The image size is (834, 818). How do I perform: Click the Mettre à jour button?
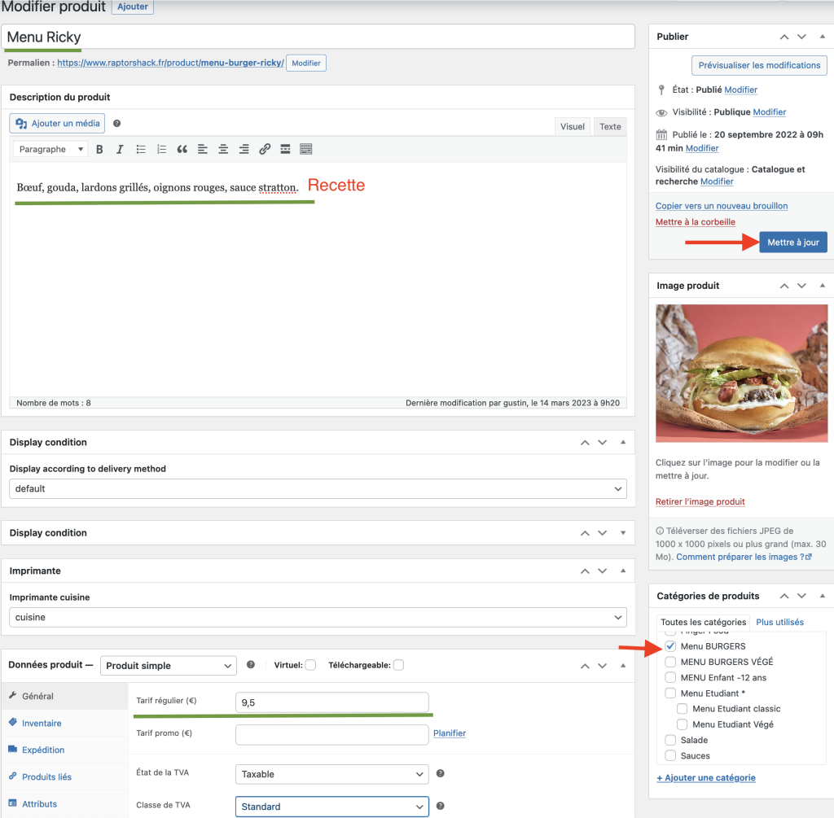(792, 242)
